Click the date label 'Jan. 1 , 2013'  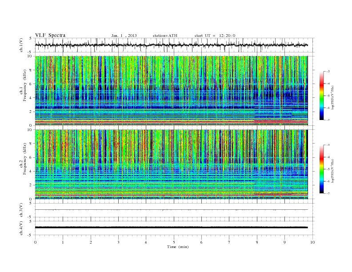pos(124,36)
